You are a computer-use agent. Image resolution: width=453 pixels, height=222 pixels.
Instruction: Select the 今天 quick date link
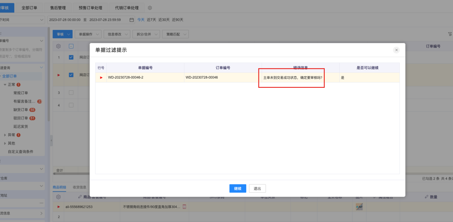(x=141, y=20)
